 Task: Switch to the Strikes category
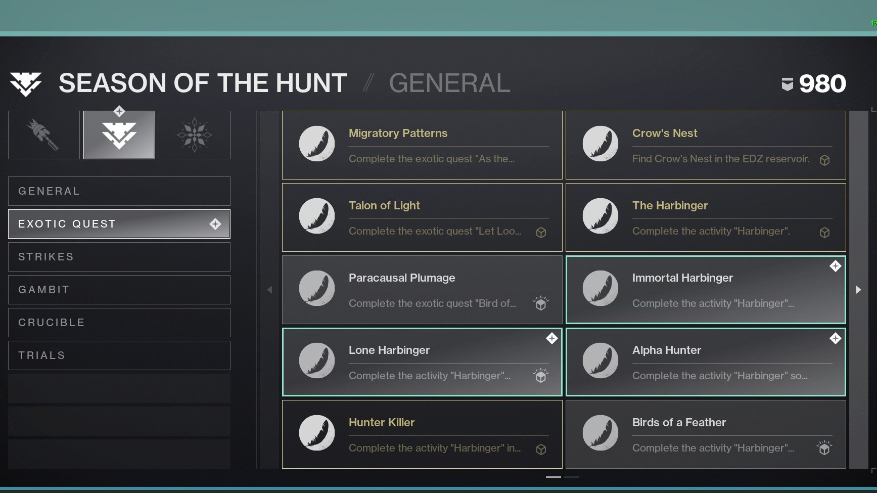point(119,257)
